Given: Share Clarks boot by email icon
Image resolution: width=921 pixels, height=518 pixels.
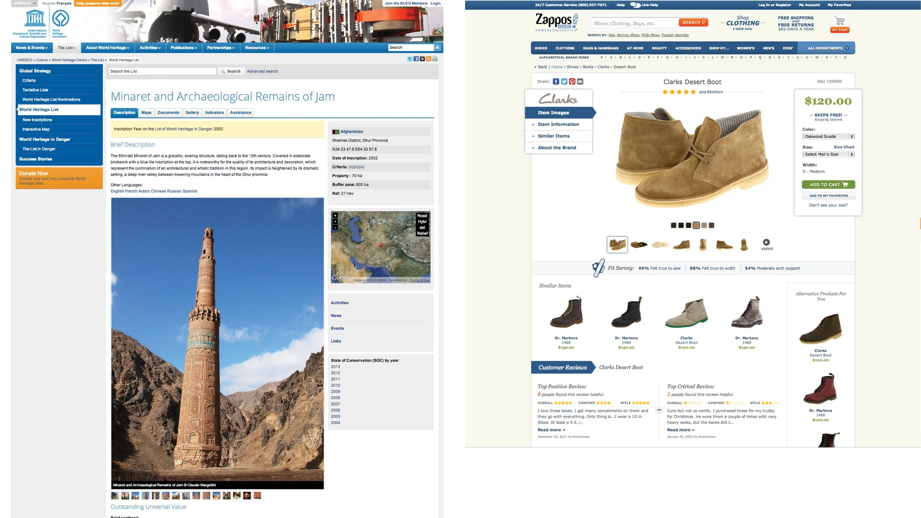Looking at the screenshot, I should point(580,81).
